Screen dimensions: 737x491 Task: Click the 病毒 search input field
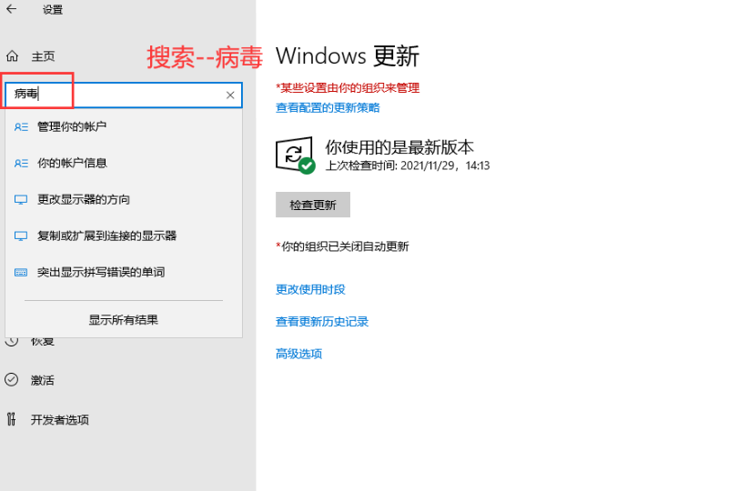point(124,95)
